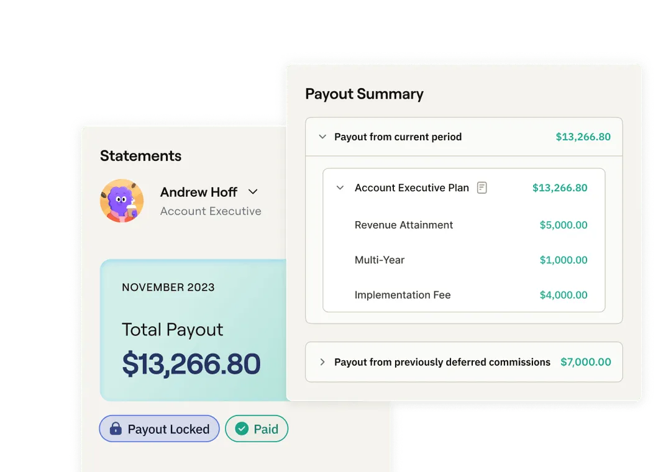
Task: Click the $5,000.00 Revenue Attainment amount
Action: click(563, 225)
